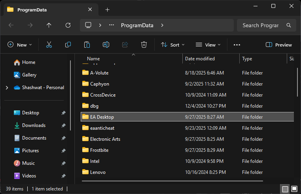Toggle the Preview pane
The height and width of the screenshot is (194, 301).
tap(279, 45)
